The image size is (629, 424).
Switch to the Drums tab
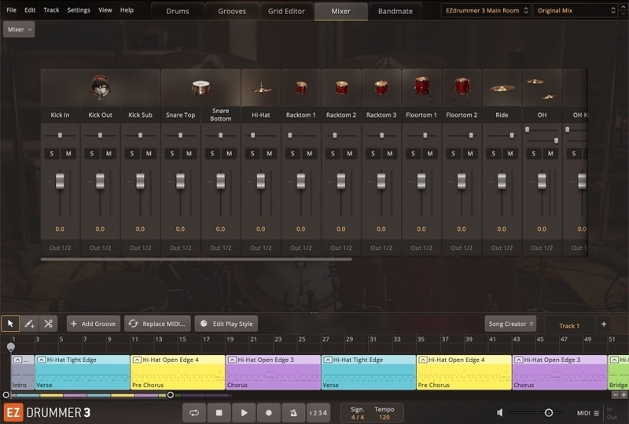[178, 11]
